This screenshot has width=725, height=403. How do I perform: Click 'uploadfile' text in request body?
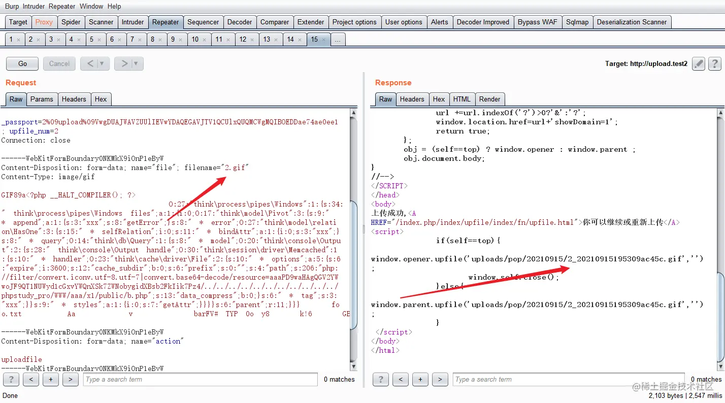click(x=21, y=359)
